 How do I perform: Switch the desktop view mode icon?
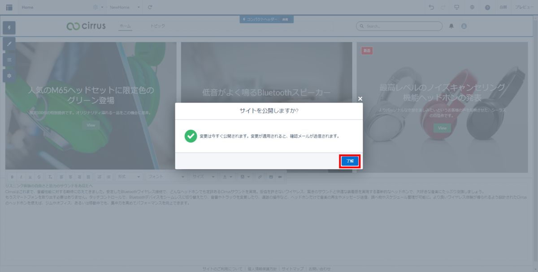pyautogui.click(x=457, y=7)
